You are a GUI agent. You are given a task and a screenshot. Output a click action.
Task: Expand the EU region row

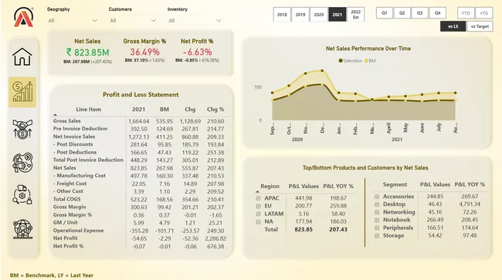coord(259,206)
